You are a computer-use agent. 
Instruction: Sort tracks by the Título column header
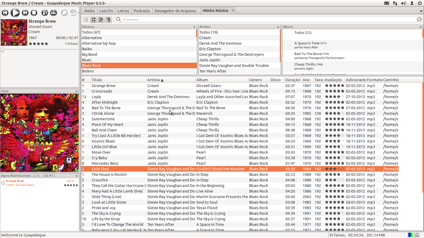118,80
